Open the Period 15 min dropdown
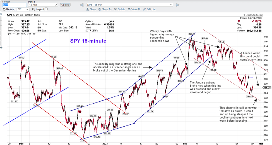272x145 pixels. [x=43, y=5]
